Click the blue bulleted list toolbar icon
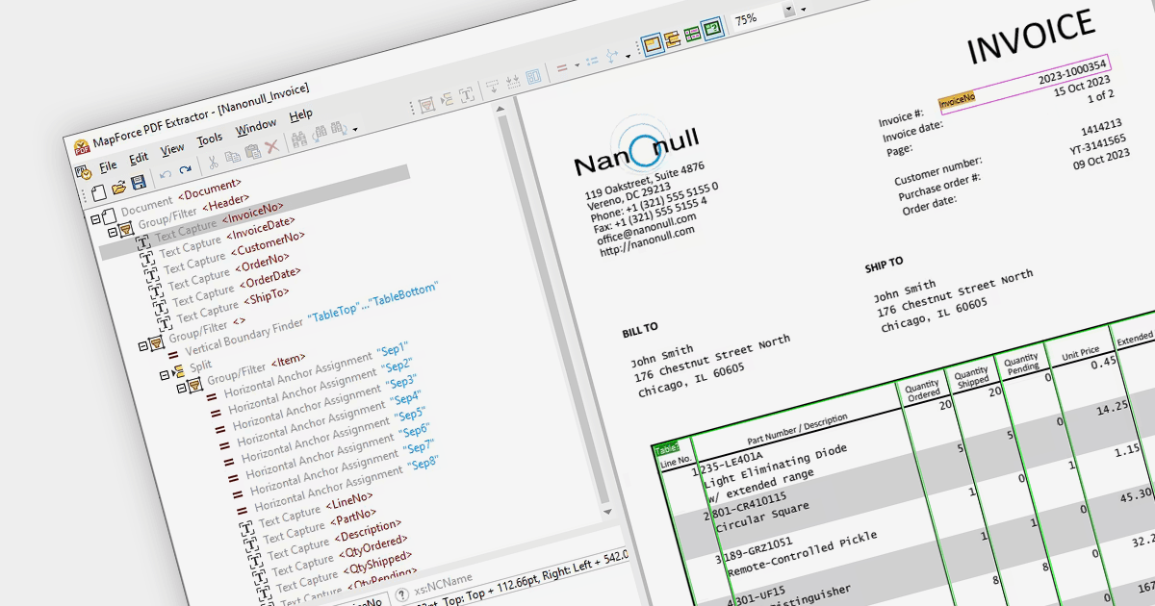1155x606 pixels. 591,62
